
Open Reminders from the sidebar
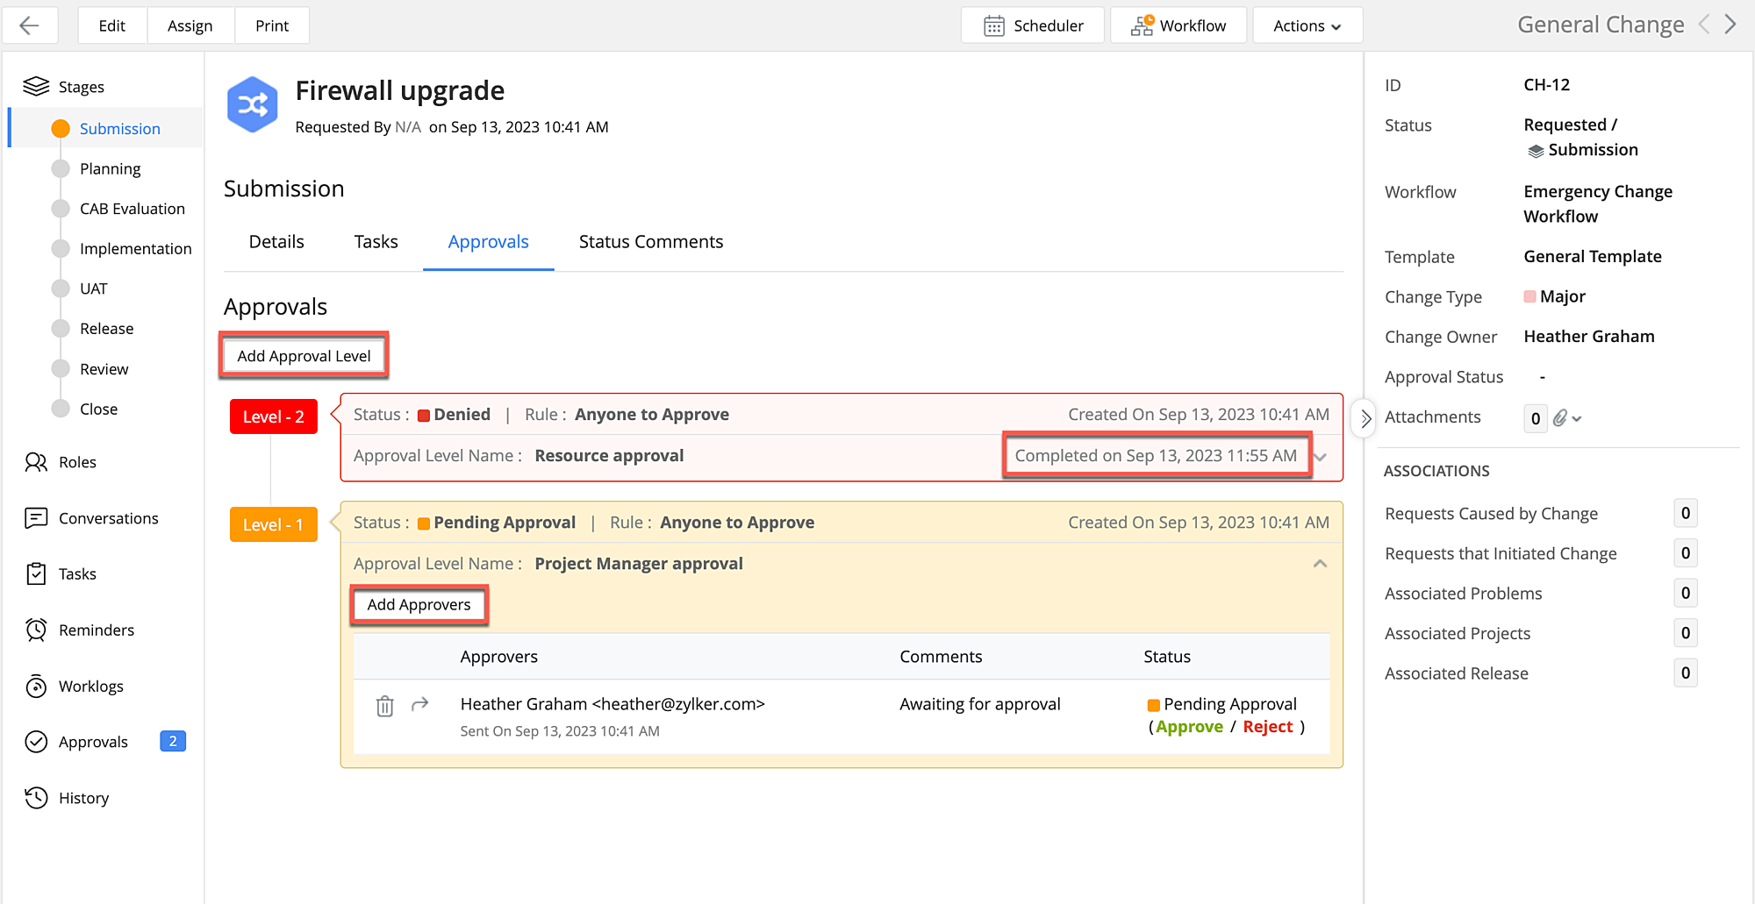96,630
